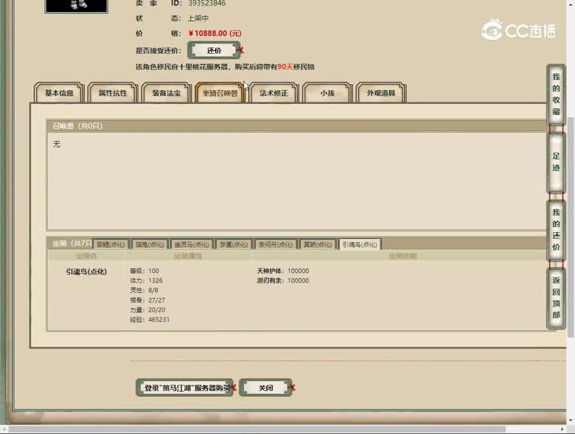View the 装备法宝 tab
Screen dimensions: 575x434
point(166,93)
